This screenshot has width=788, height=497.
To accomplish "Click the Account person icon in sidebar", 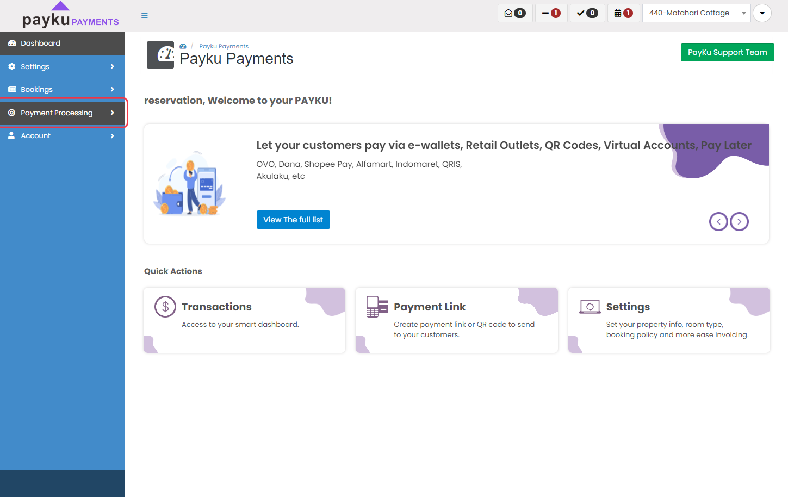I will [x=11, y=135].
